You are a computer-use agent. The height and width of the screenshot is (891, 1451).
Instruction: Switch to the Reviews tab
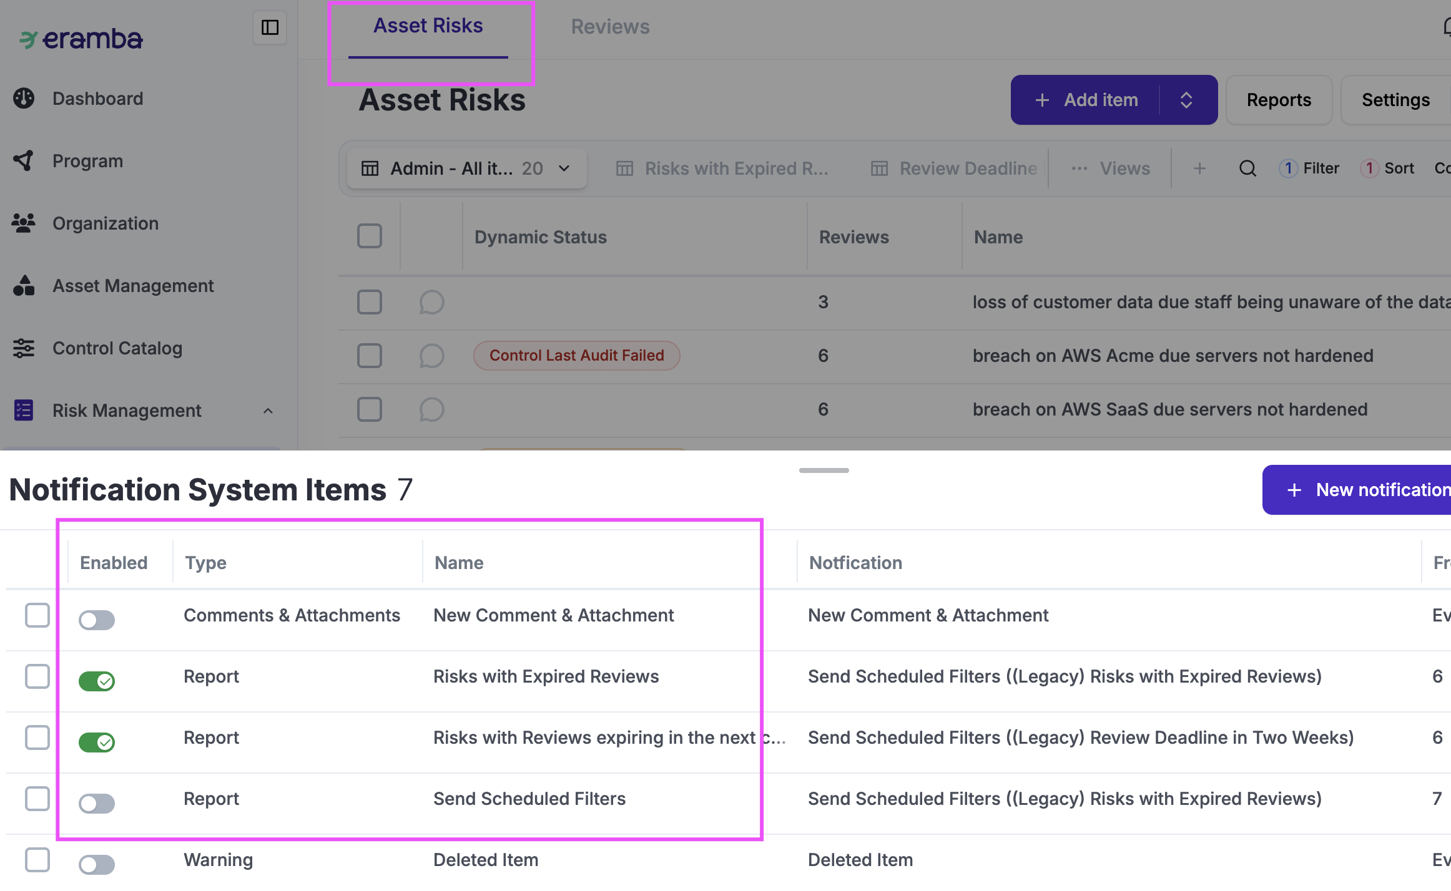(610, 27)
